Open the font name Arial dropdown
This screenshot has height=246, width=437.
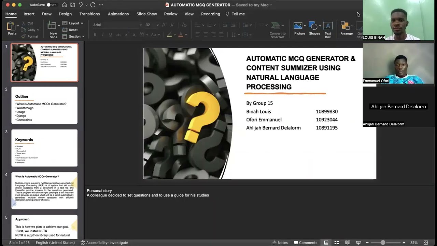click(141, 25)
